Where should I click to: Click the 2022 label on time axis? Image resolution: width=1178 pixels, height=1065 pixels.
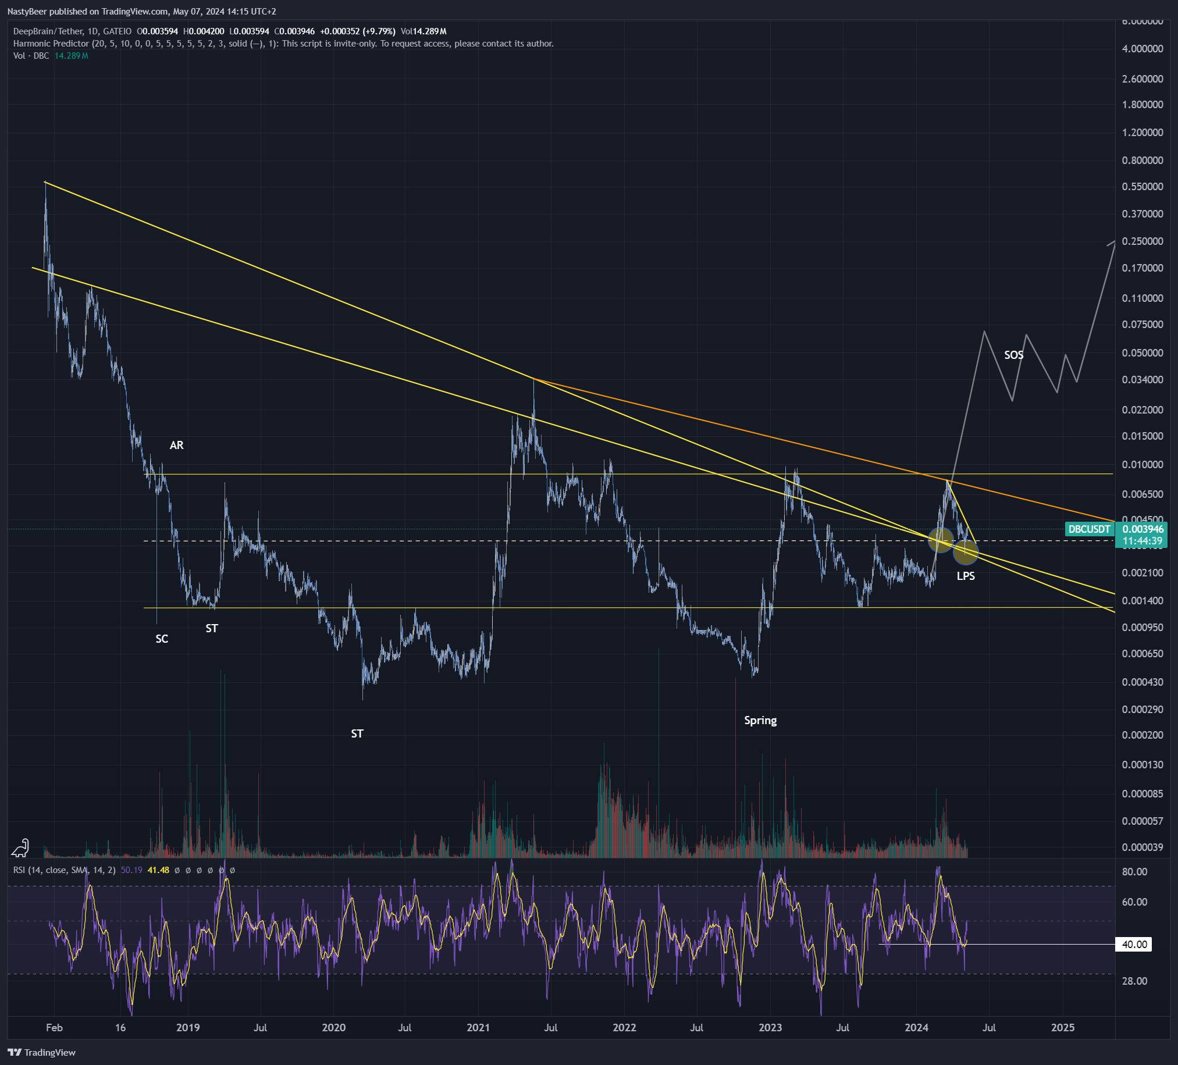coord(625,1028)
